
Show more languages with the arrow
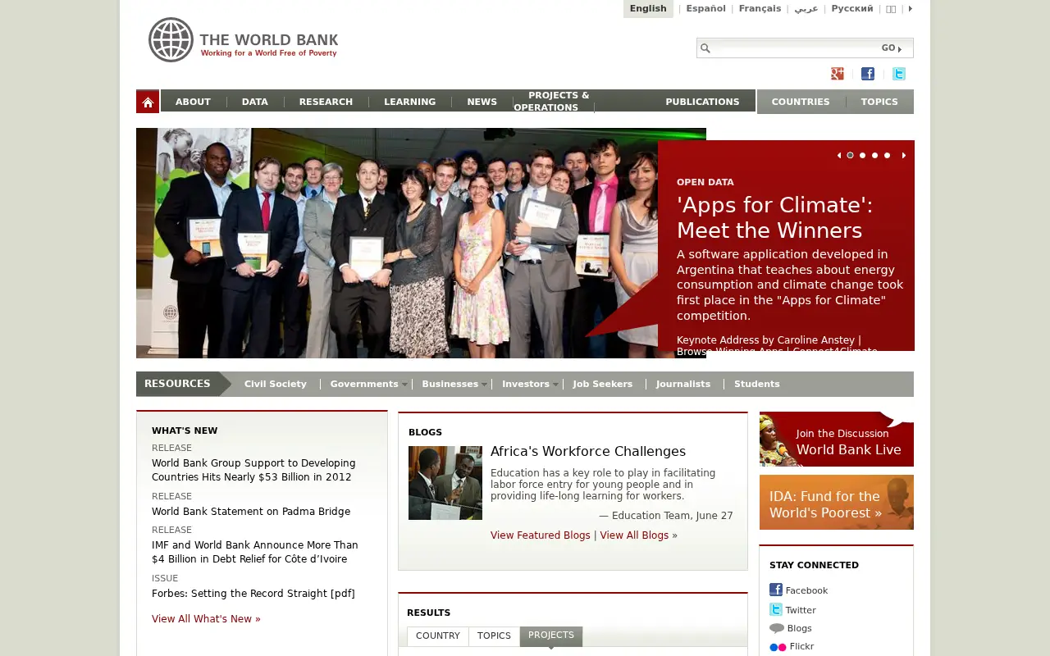(x=910, y=8)
